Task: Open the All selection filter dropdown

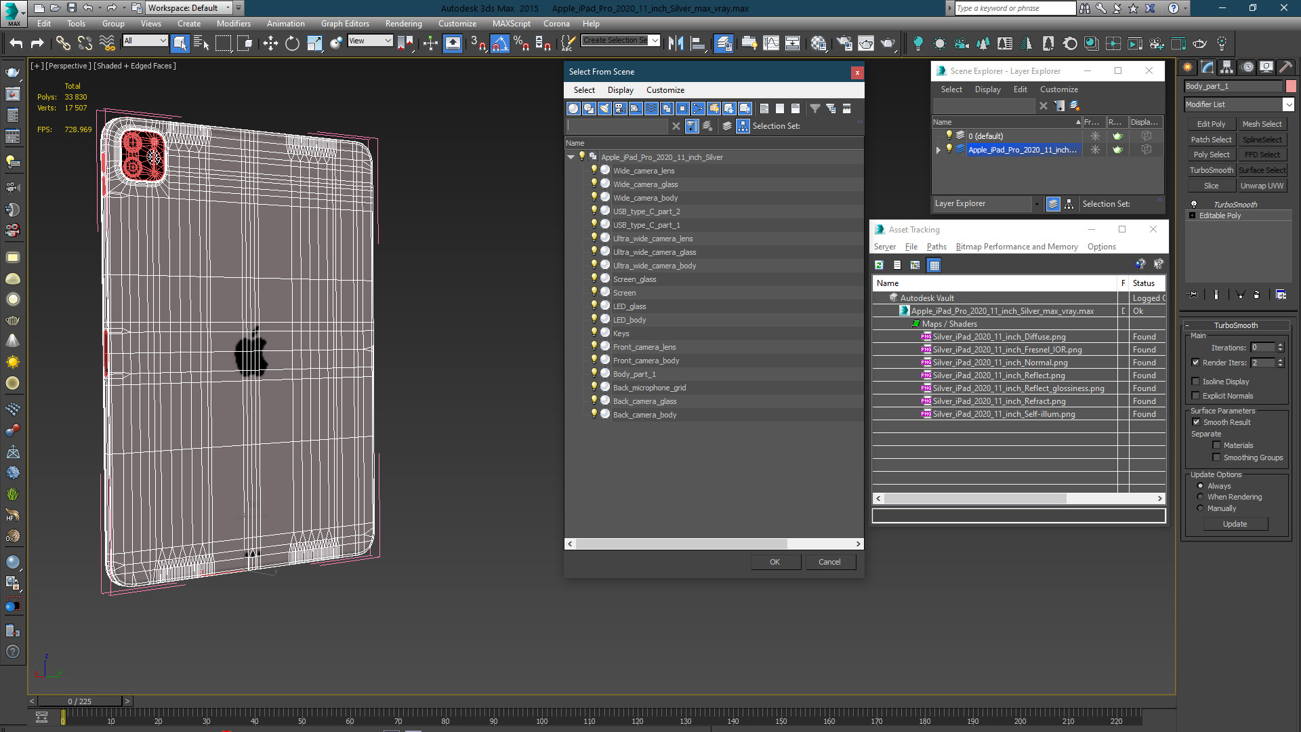Action: click(x=145, y=41)
